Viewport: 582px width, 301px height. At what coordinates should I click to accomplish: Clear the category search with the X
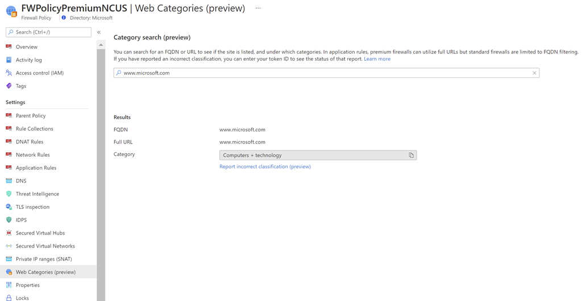click(534, 73)
